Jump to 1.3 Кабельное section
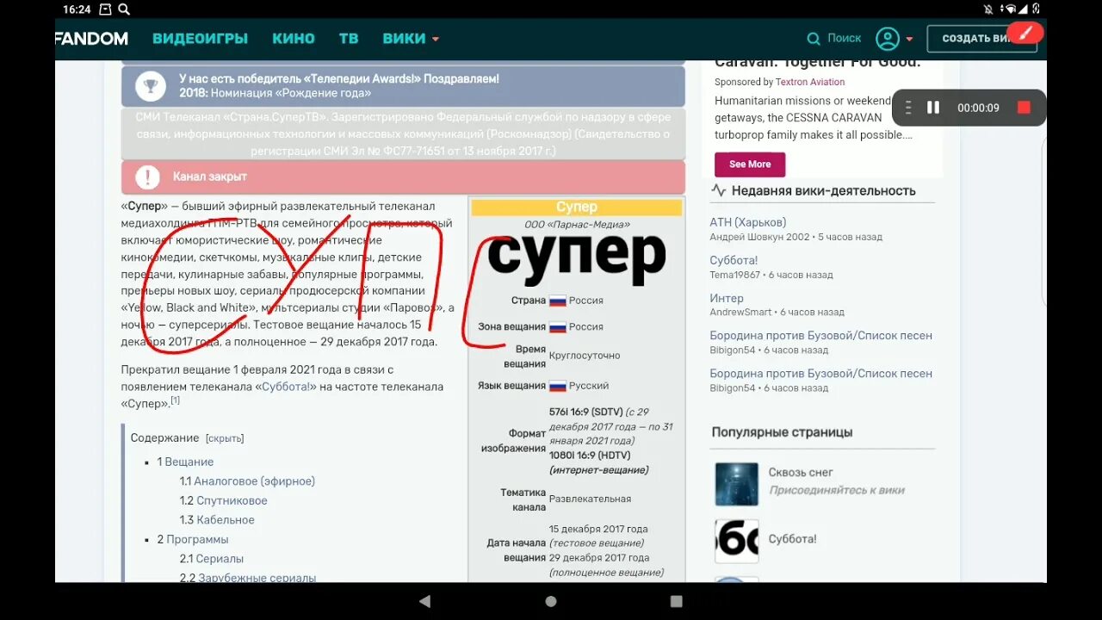Image resolution: width=1102 pixels, height=620 pixels. pos(217,520)
